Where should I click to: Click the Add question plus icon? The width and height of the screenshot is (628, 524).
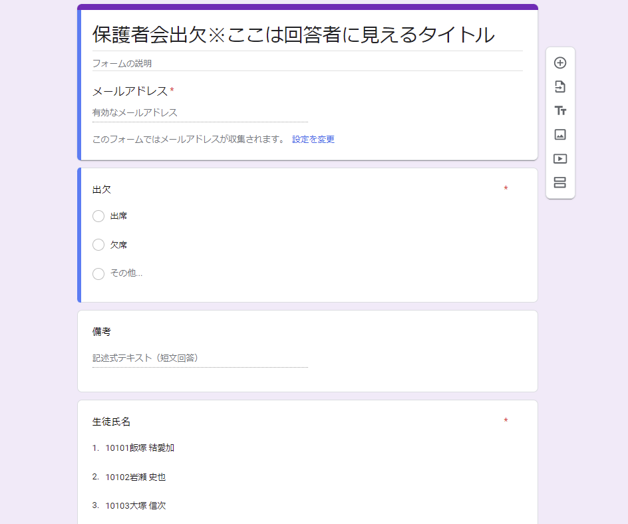click(x=560, y=63)
